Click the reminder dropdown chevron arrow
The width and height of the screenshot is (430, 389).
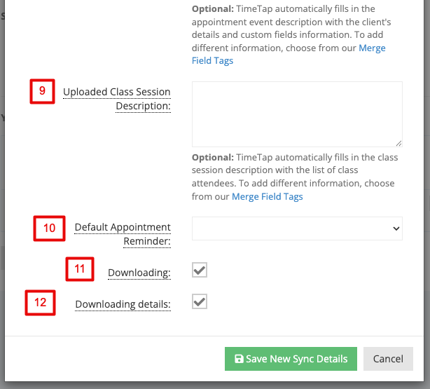(396, 228)
